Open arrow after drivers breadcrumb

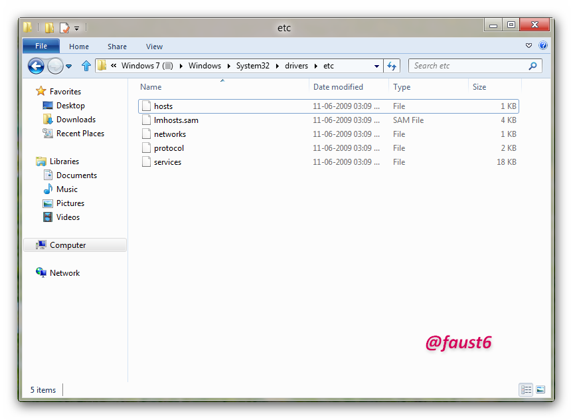(316, 66)
